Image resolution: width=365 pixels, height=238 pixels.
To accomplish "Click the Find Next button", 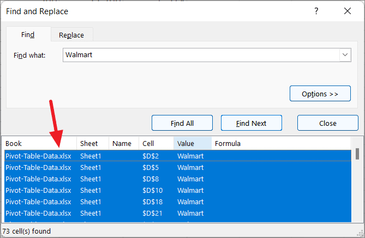I will 252,123.
